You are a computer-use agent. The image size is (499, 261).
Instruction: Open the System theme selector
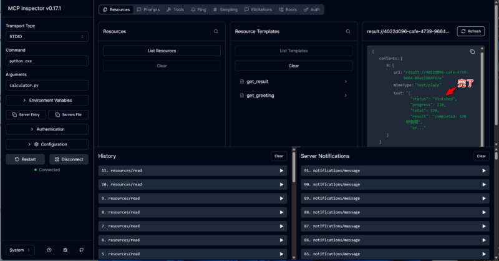[21, 250]
